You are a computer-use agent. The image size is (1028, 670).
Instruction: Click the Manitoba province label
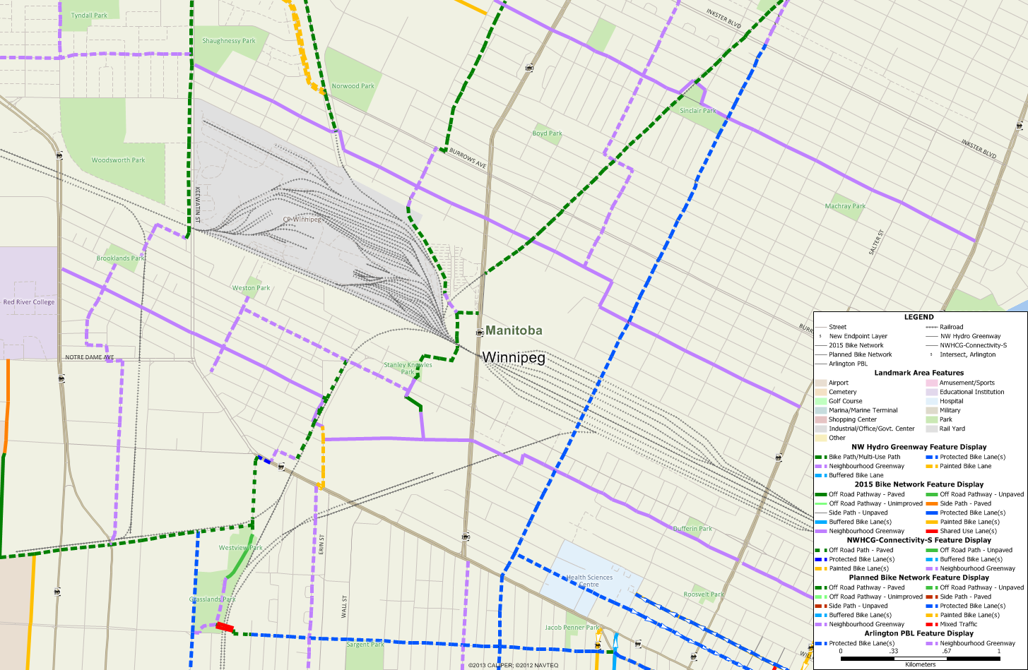tap(514, 330)
